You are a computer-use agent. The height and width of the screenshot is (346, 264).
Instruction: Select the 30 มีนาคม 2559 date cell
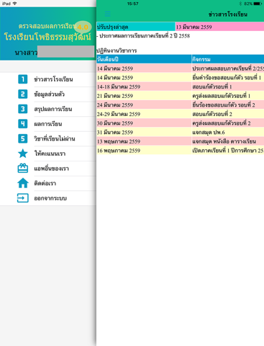pyautogui.click(x=144, y=123)
